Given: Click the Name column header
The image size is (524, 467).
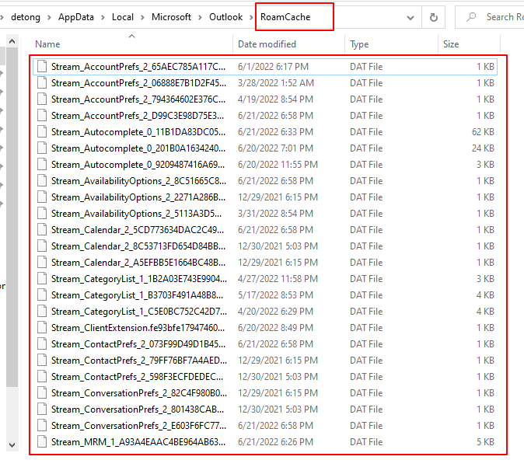Looking at the screenshot, I should coord(47,44).
